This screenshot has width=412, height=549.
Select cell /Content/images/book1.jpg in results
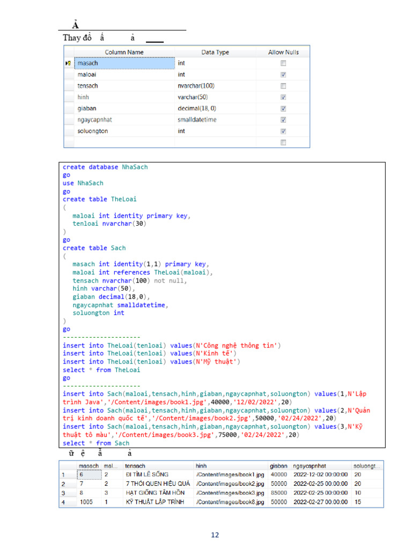point(231,475)
